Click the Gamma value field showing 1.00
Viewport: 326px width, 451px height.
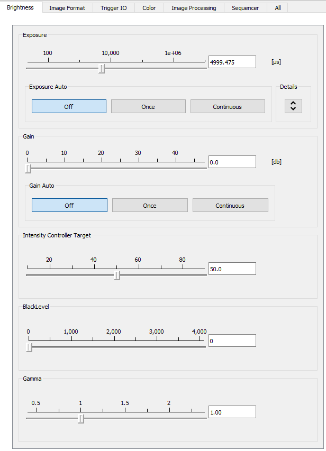[x=232, y=412]
